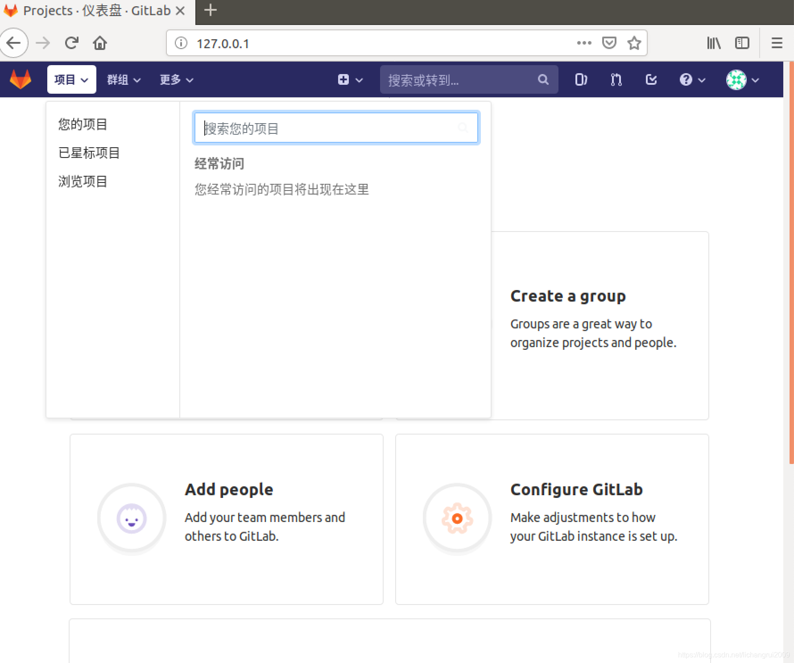Screen dimensions: 794x663
Task: Click the browser address bar
Action: (357, 43)
